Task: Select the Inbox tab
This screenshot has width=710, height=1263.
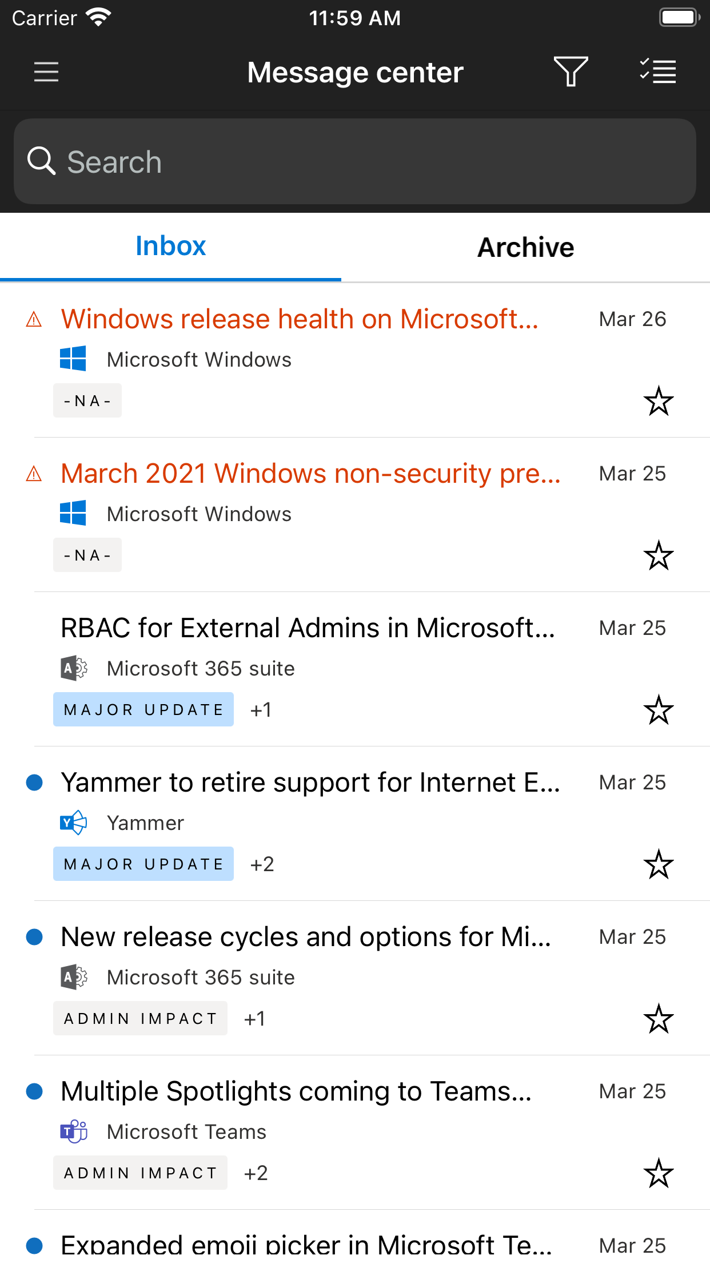Action: click(170, 246)
